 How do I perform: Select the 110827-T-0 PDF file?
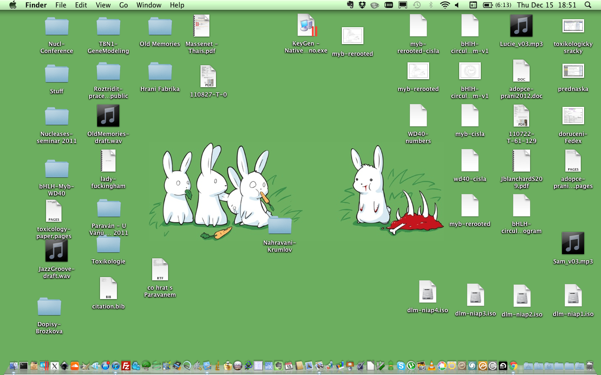208,76
